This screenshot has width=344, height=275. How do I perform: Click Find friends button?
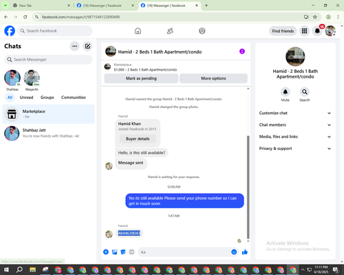coord(283,31)
